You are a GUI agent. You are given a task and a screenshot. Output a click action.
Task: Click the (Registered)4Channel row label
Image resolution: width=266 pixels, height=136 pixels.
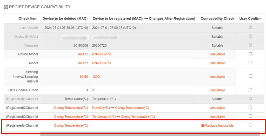click(22, 126)
